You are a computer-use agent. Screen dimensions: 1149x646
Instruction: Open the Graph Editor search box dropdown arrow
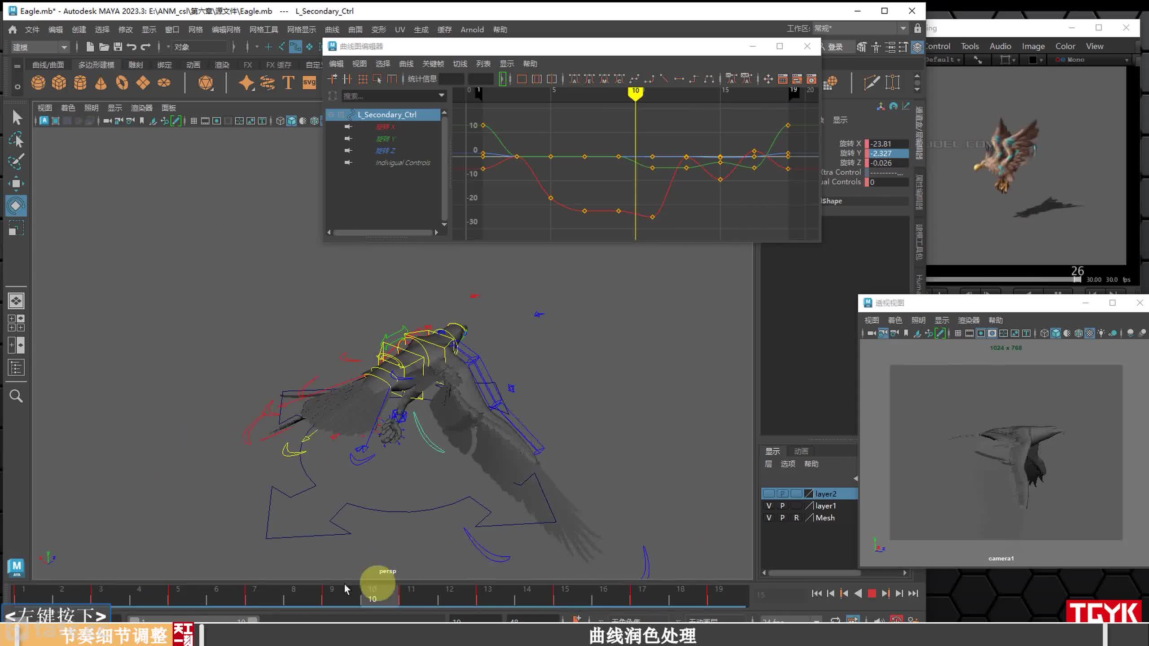coord(441,96)
